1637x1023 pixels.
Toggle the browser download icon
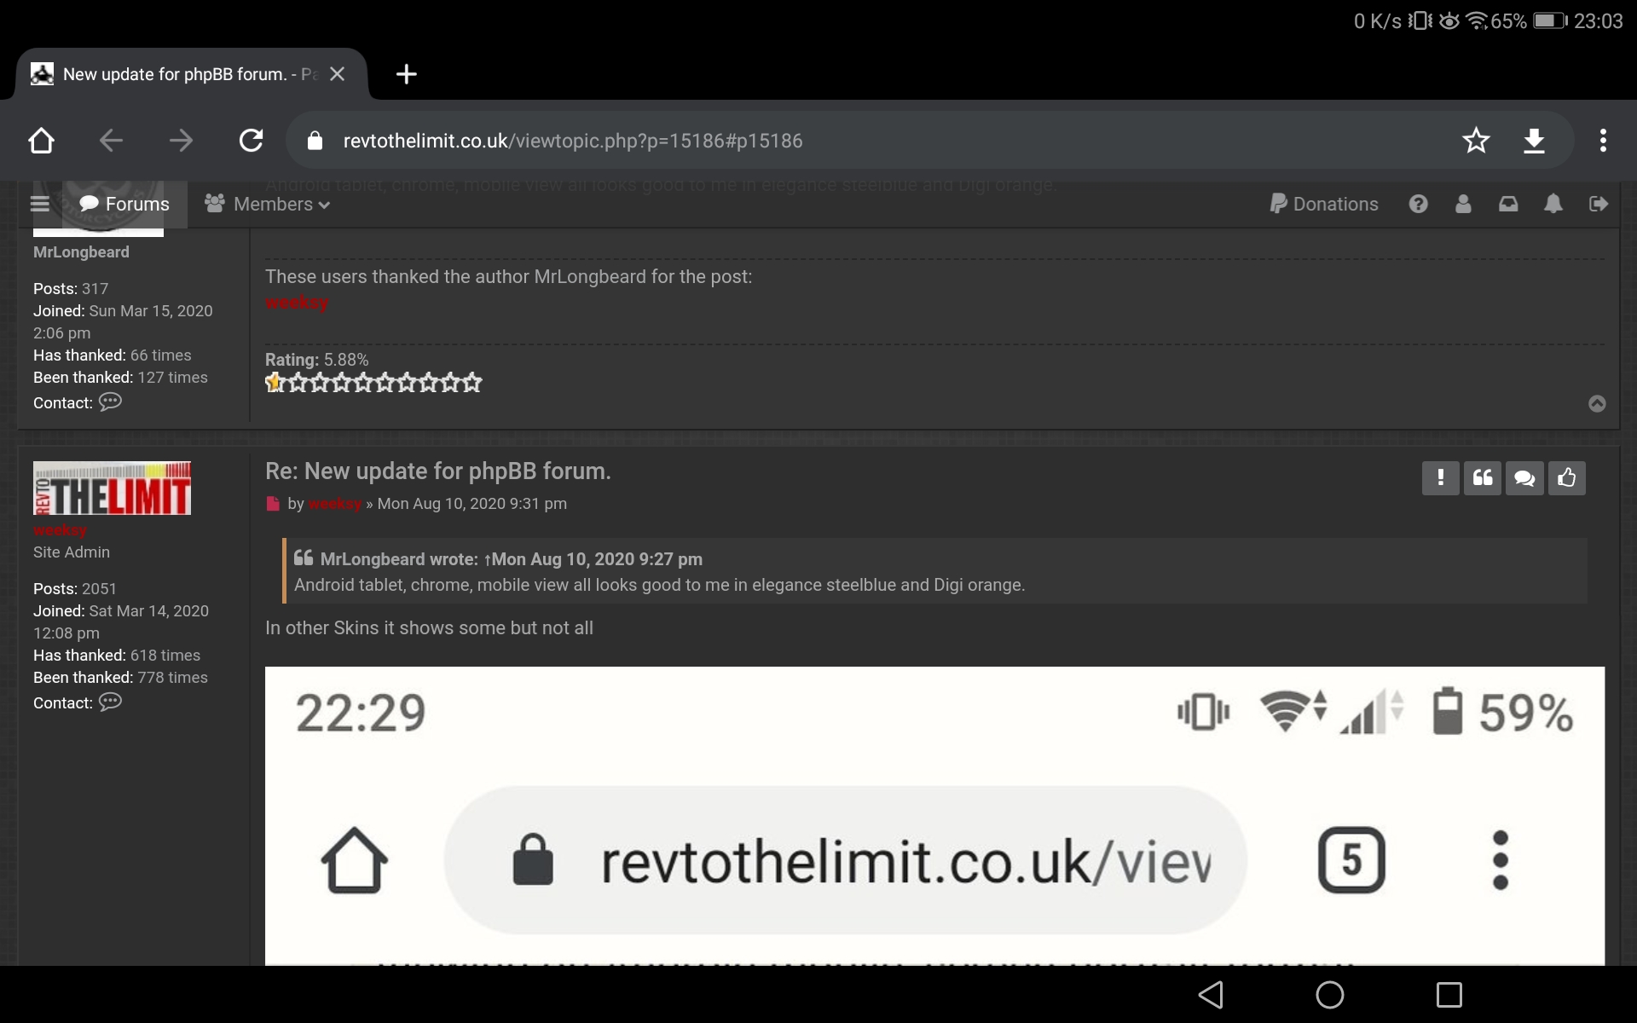tap(1536, 141)
